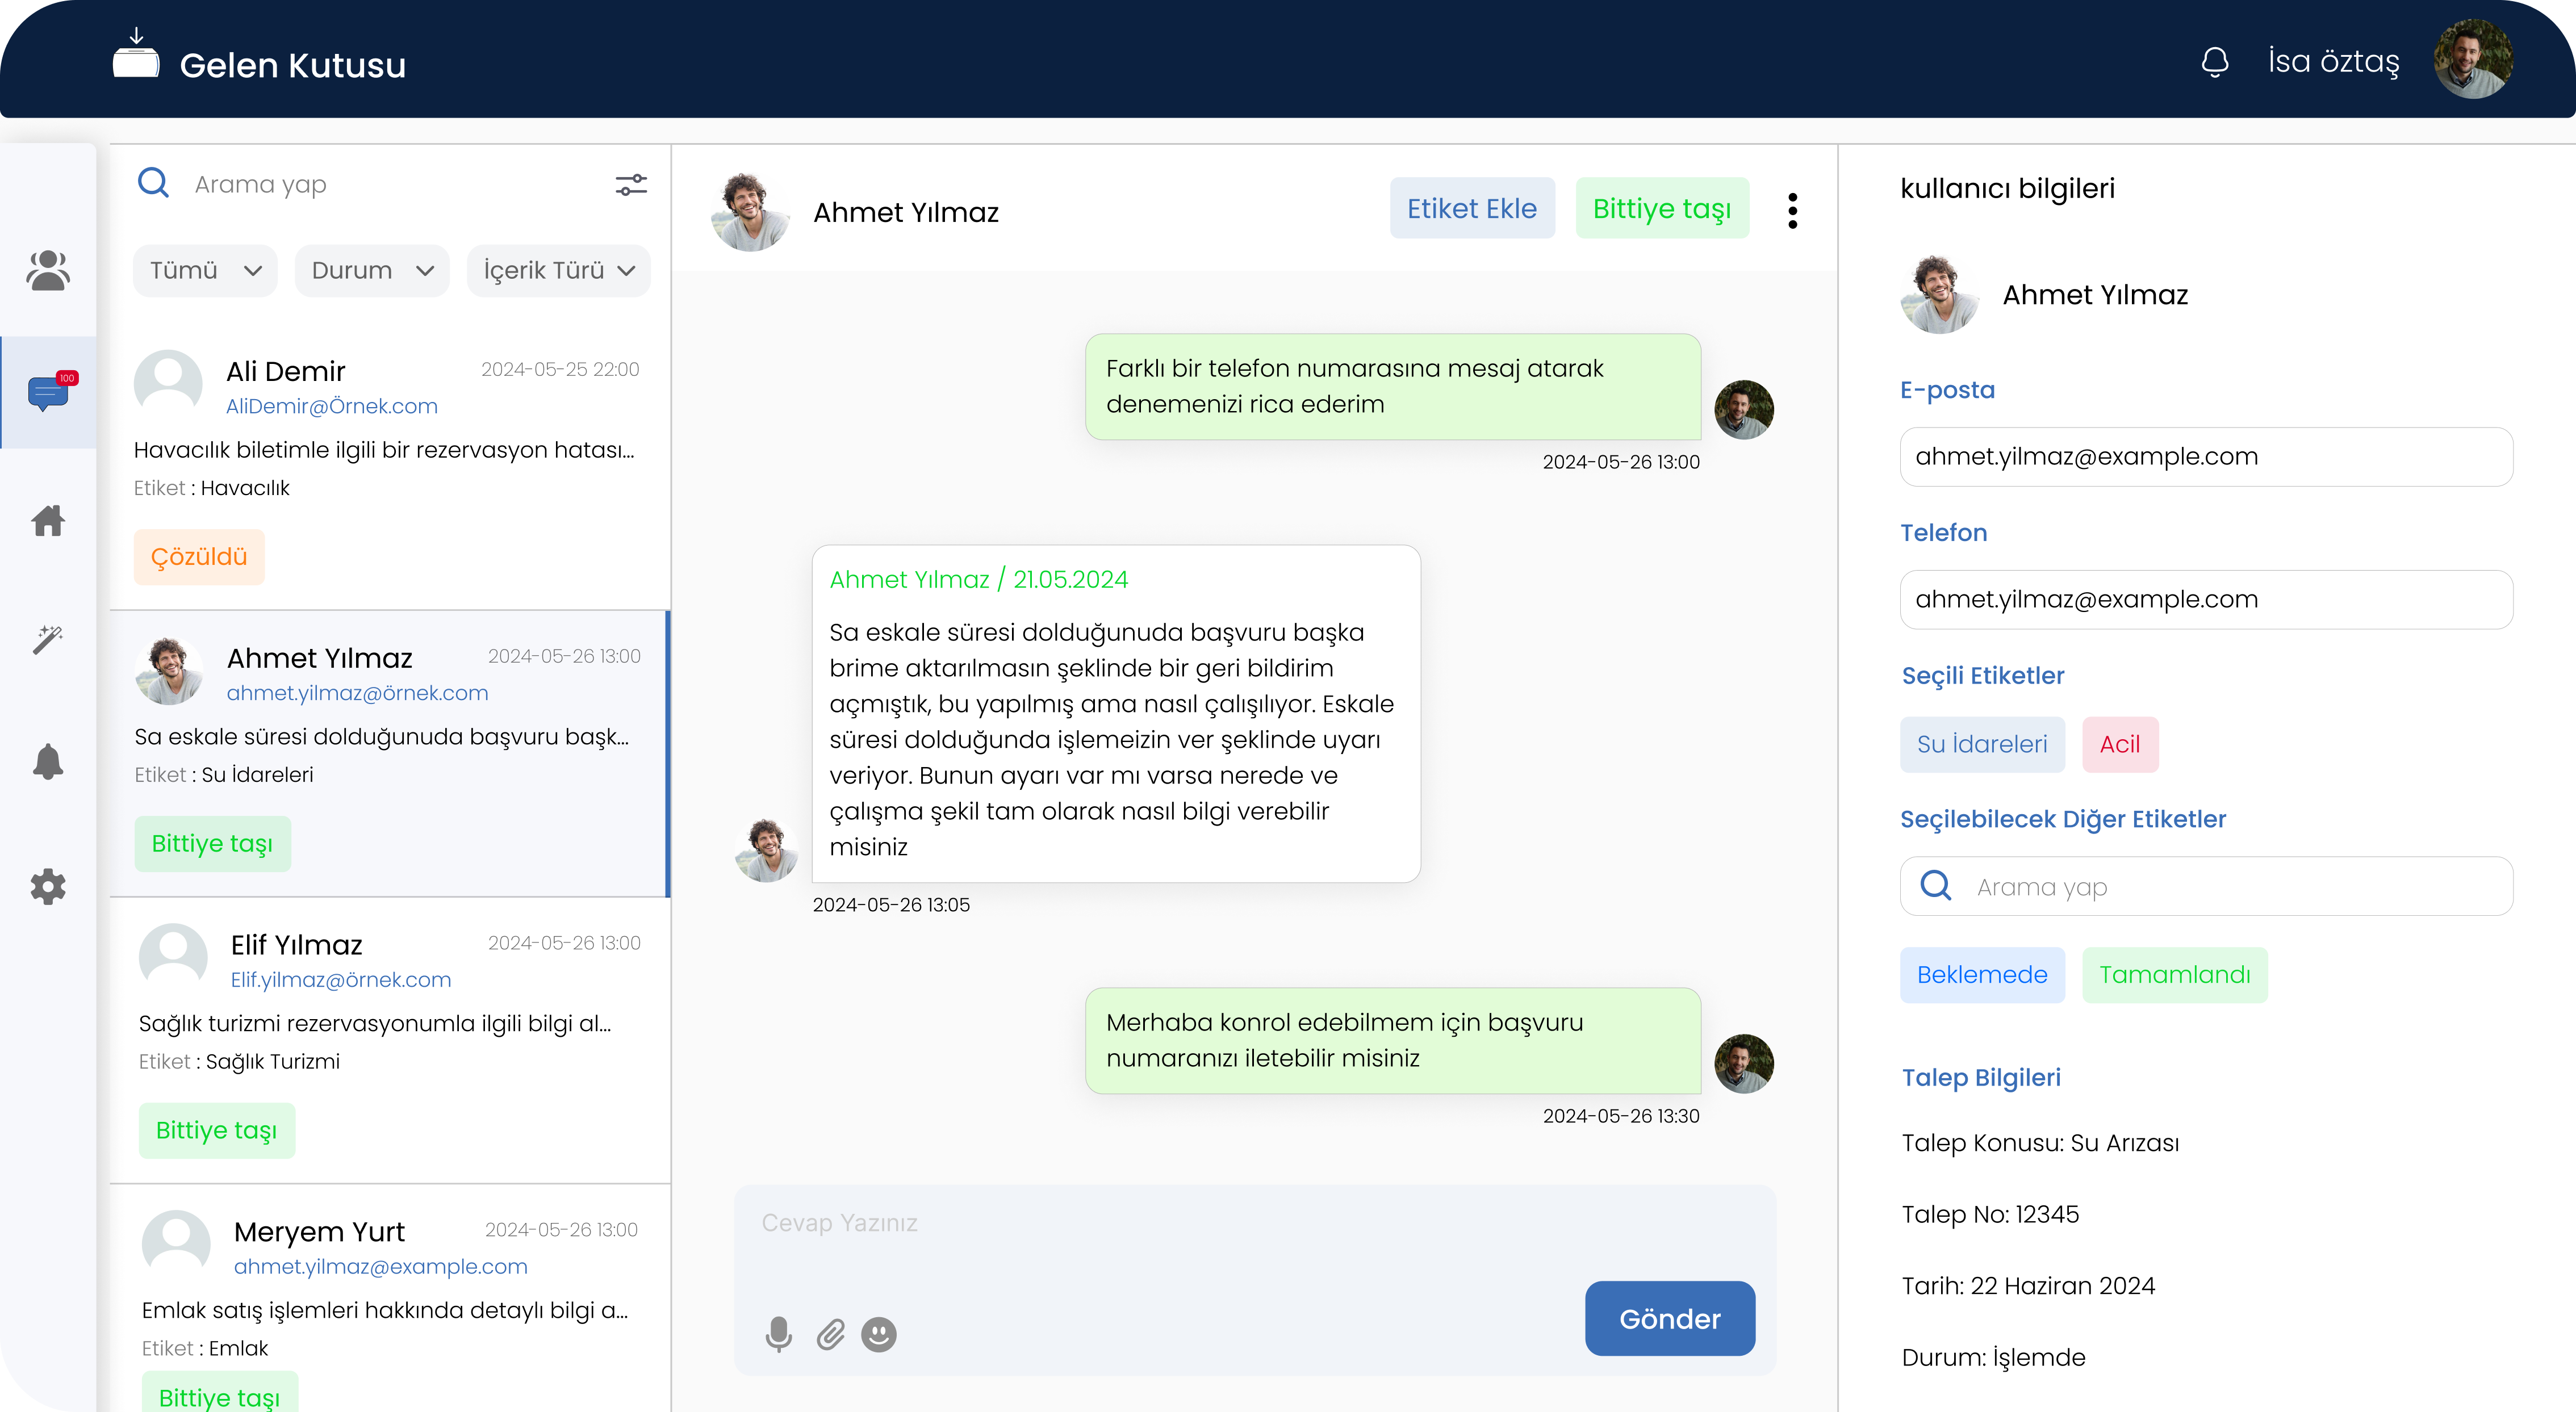
Task: Click the magnifier icon in the tag search
Action: click(1936, 884)
